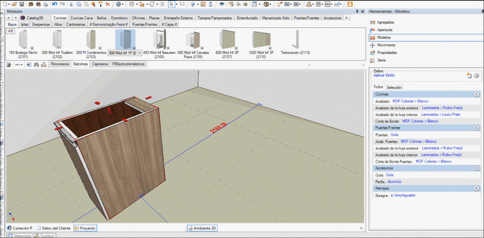The width and height of the screenshot is (484, 238).
Task: Toggle the pin on Módulos panel
Action: [x=357, y=11]
